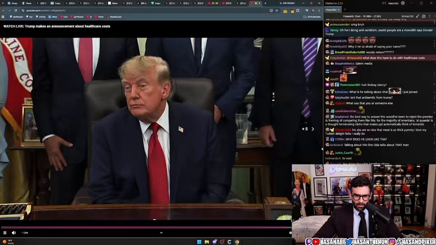Switch to the first Hasan tab
The image size is (436, 245).
pos(27,3)
